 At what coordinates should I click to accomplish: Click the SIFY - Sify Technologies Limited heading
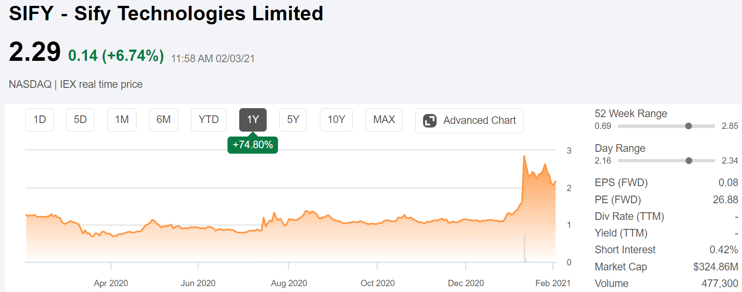[166, 14]
